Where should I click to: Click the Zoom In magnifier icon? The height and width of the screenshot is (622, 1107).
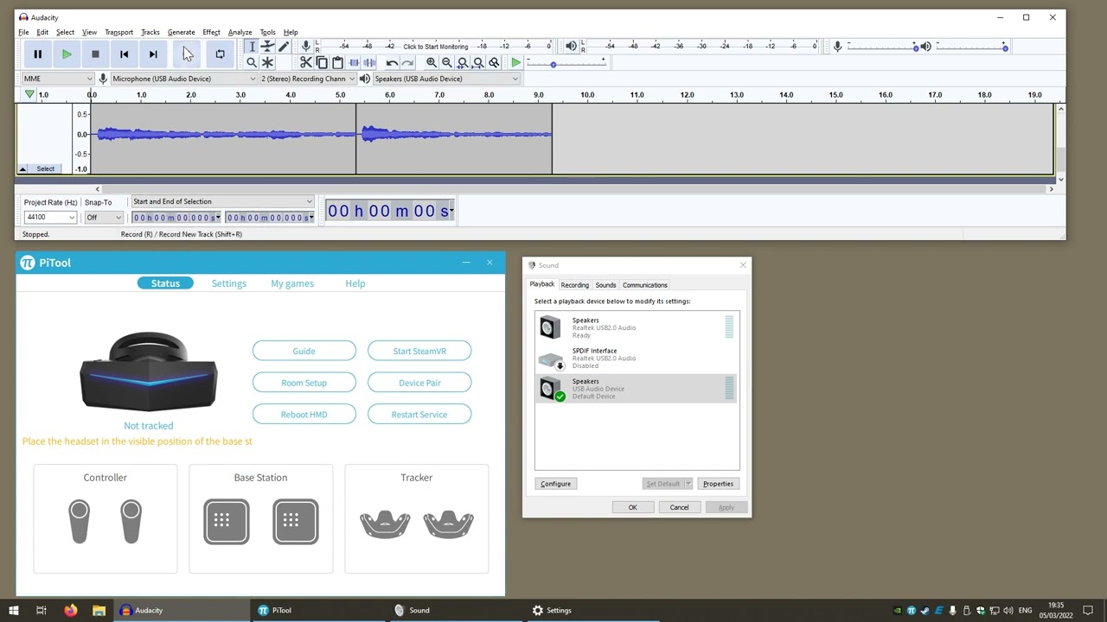(431, 62)
